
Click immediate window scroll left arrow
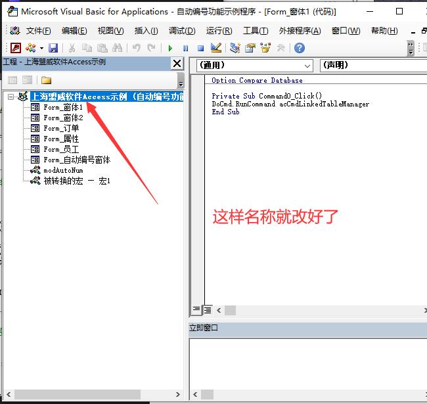195,394
